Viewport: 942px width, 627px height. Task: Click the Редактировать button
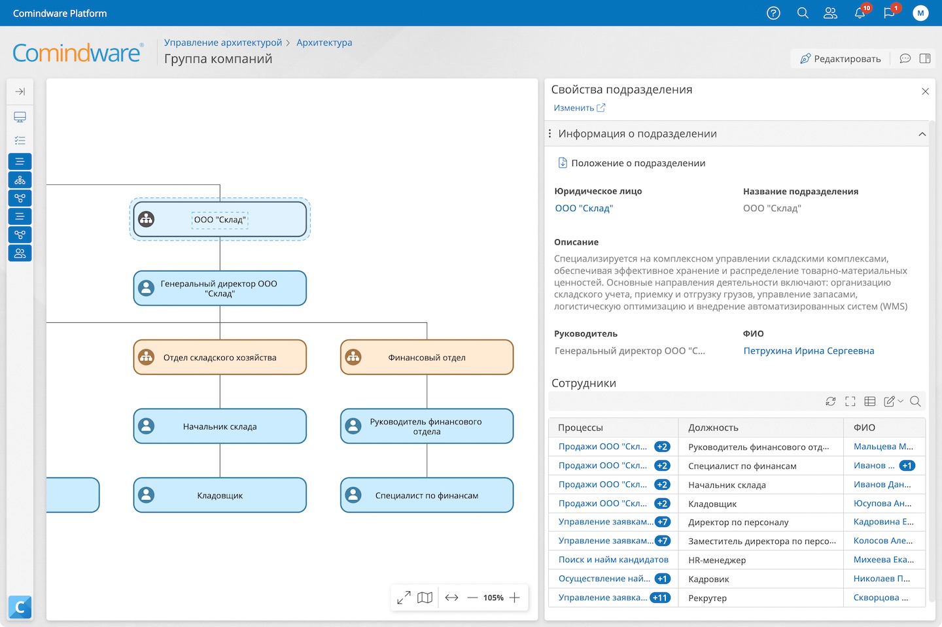(x=841, y=59)
